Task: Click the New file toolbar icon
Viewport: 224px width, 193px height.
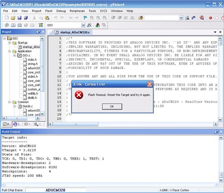Action: point(6,18)
